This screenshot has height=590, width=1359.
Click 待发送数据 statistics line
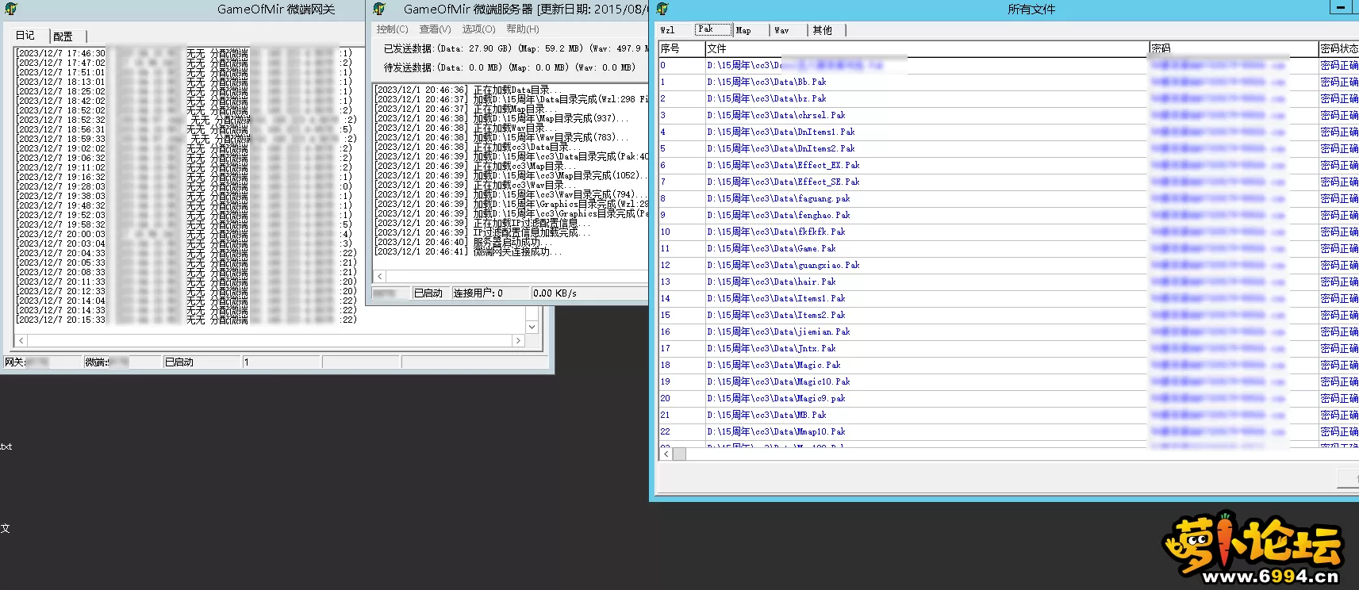(510, 67)
